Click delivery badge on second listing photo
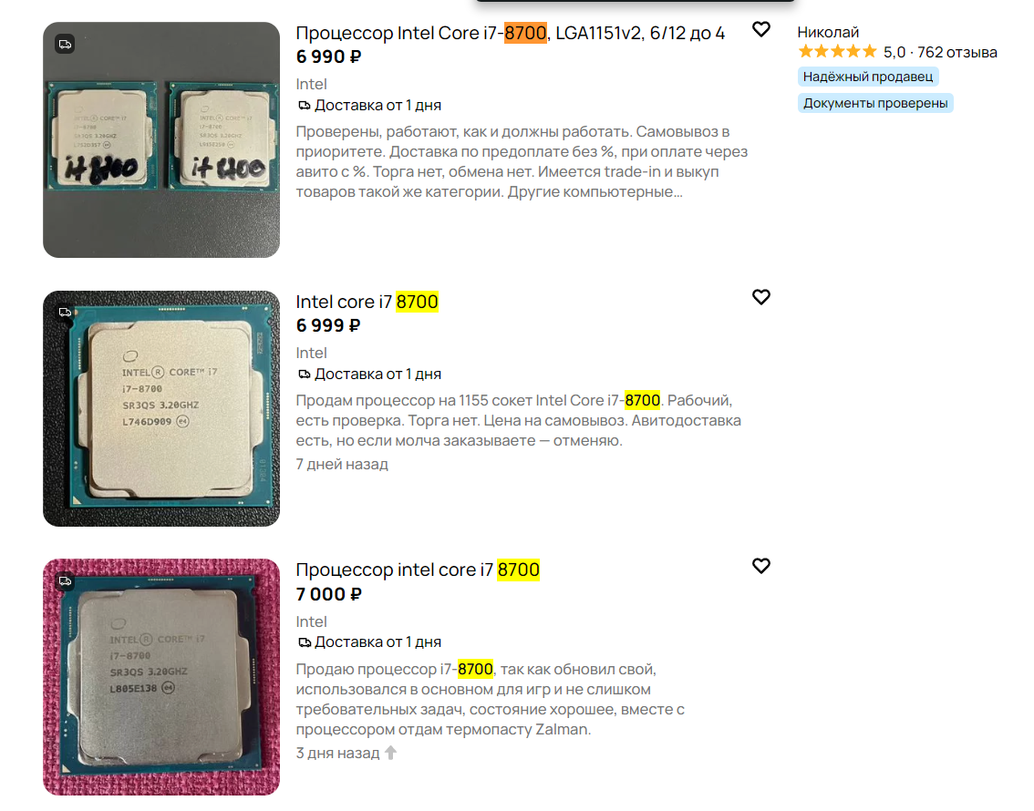Viewport: 1034px width, 811px height. (x=65, y=313)
